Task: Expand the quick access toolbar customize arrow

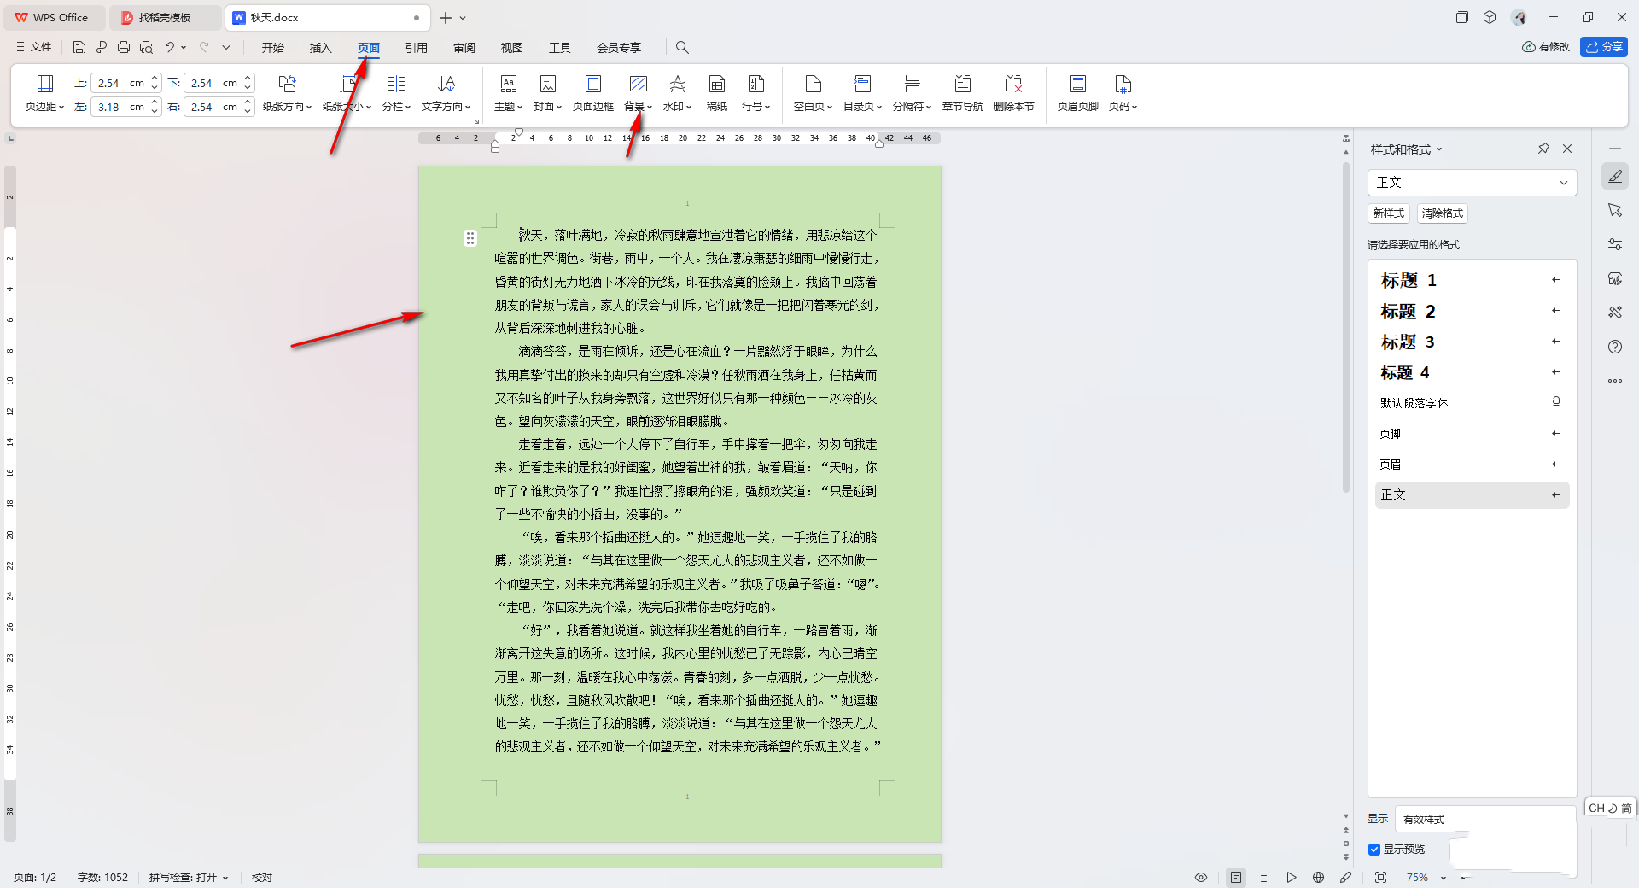Action: coord(226,47)
